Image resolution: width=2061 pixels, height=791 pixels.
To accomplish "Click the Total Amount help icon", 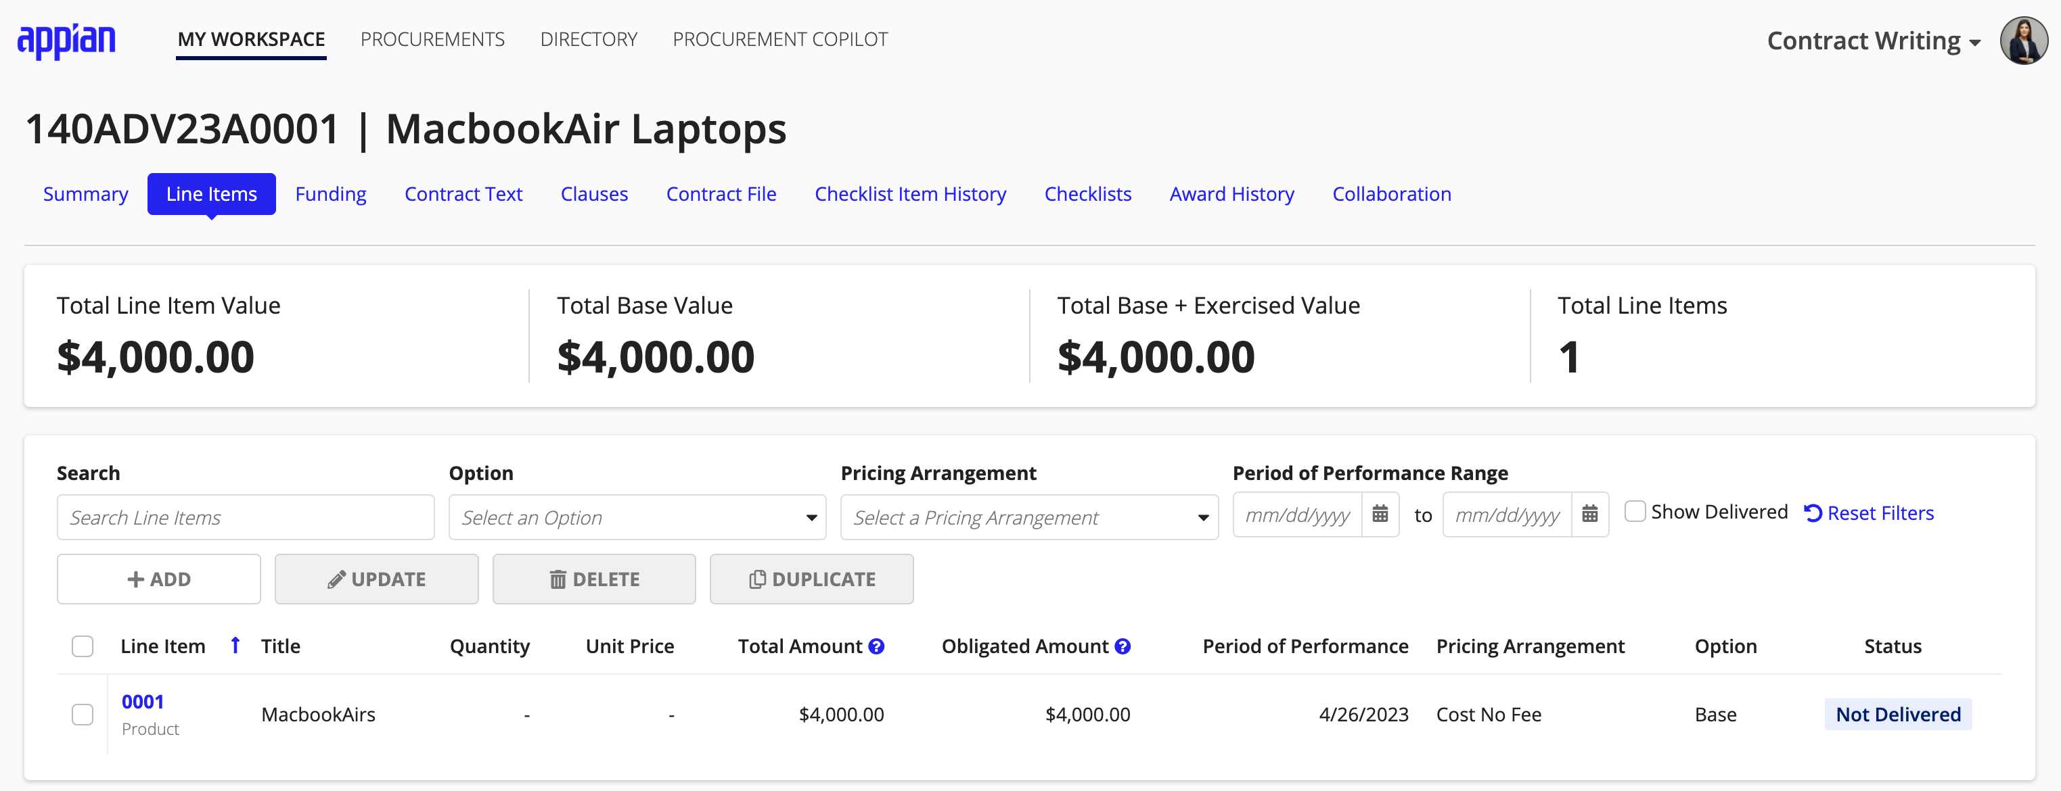I will [x=877, y=646].
